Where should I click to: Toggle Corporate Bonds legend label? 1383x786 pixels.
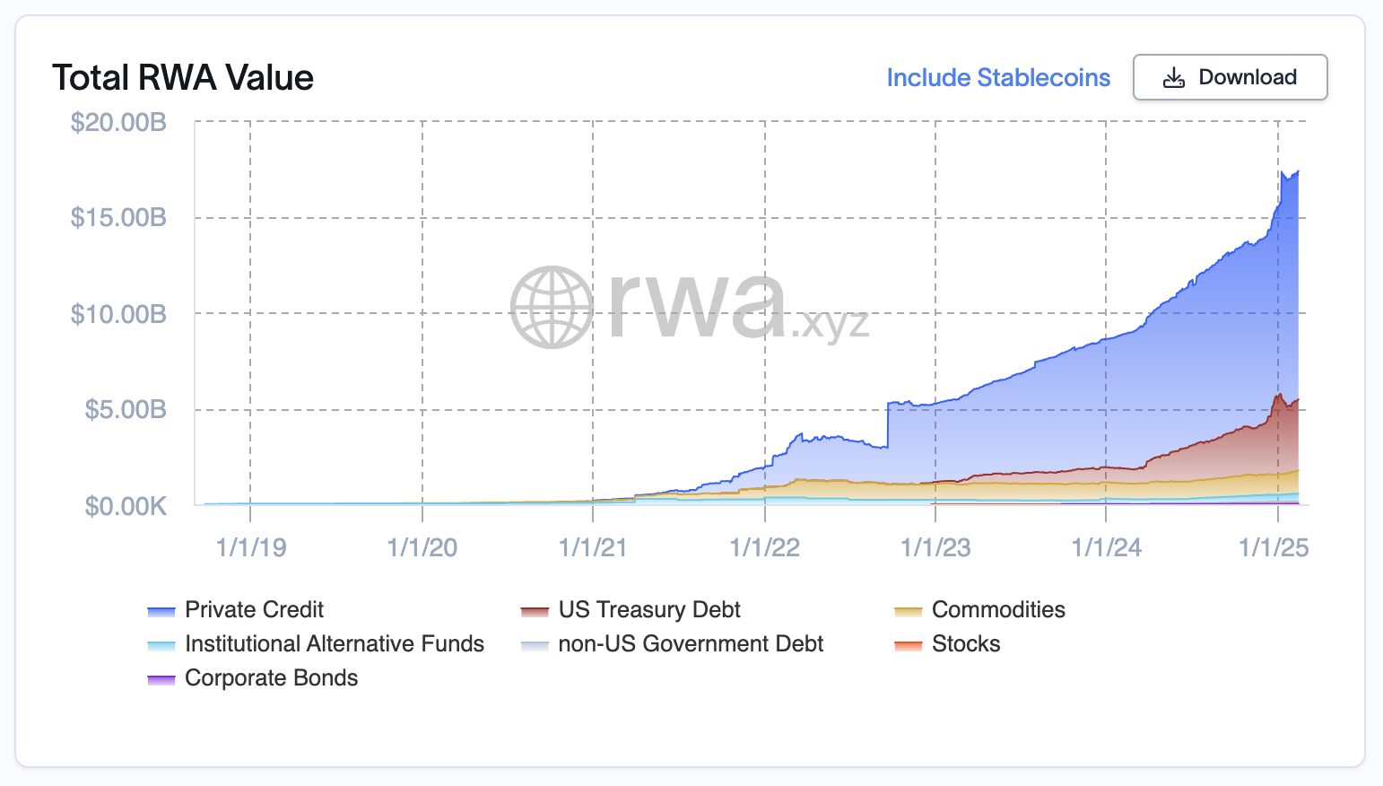(x=271, y=678)
